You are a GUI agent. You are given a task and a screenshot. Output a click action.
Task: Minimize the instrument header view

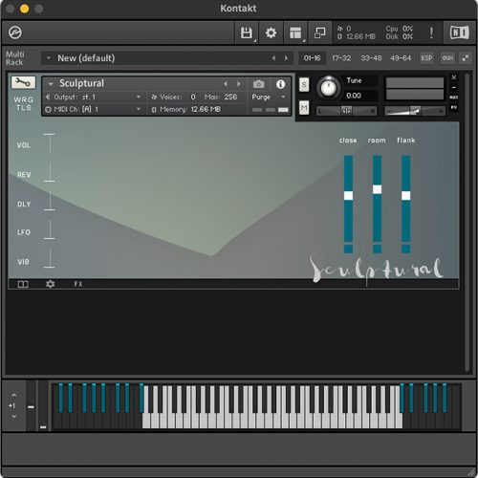[x=454, y=87]
